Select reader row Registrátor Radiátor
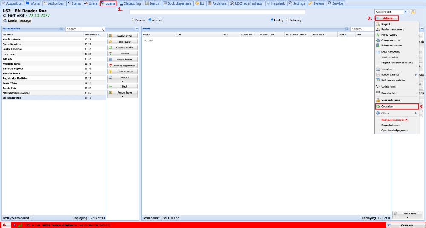This screenshot has width=426, height=228. tap(54, 78)
